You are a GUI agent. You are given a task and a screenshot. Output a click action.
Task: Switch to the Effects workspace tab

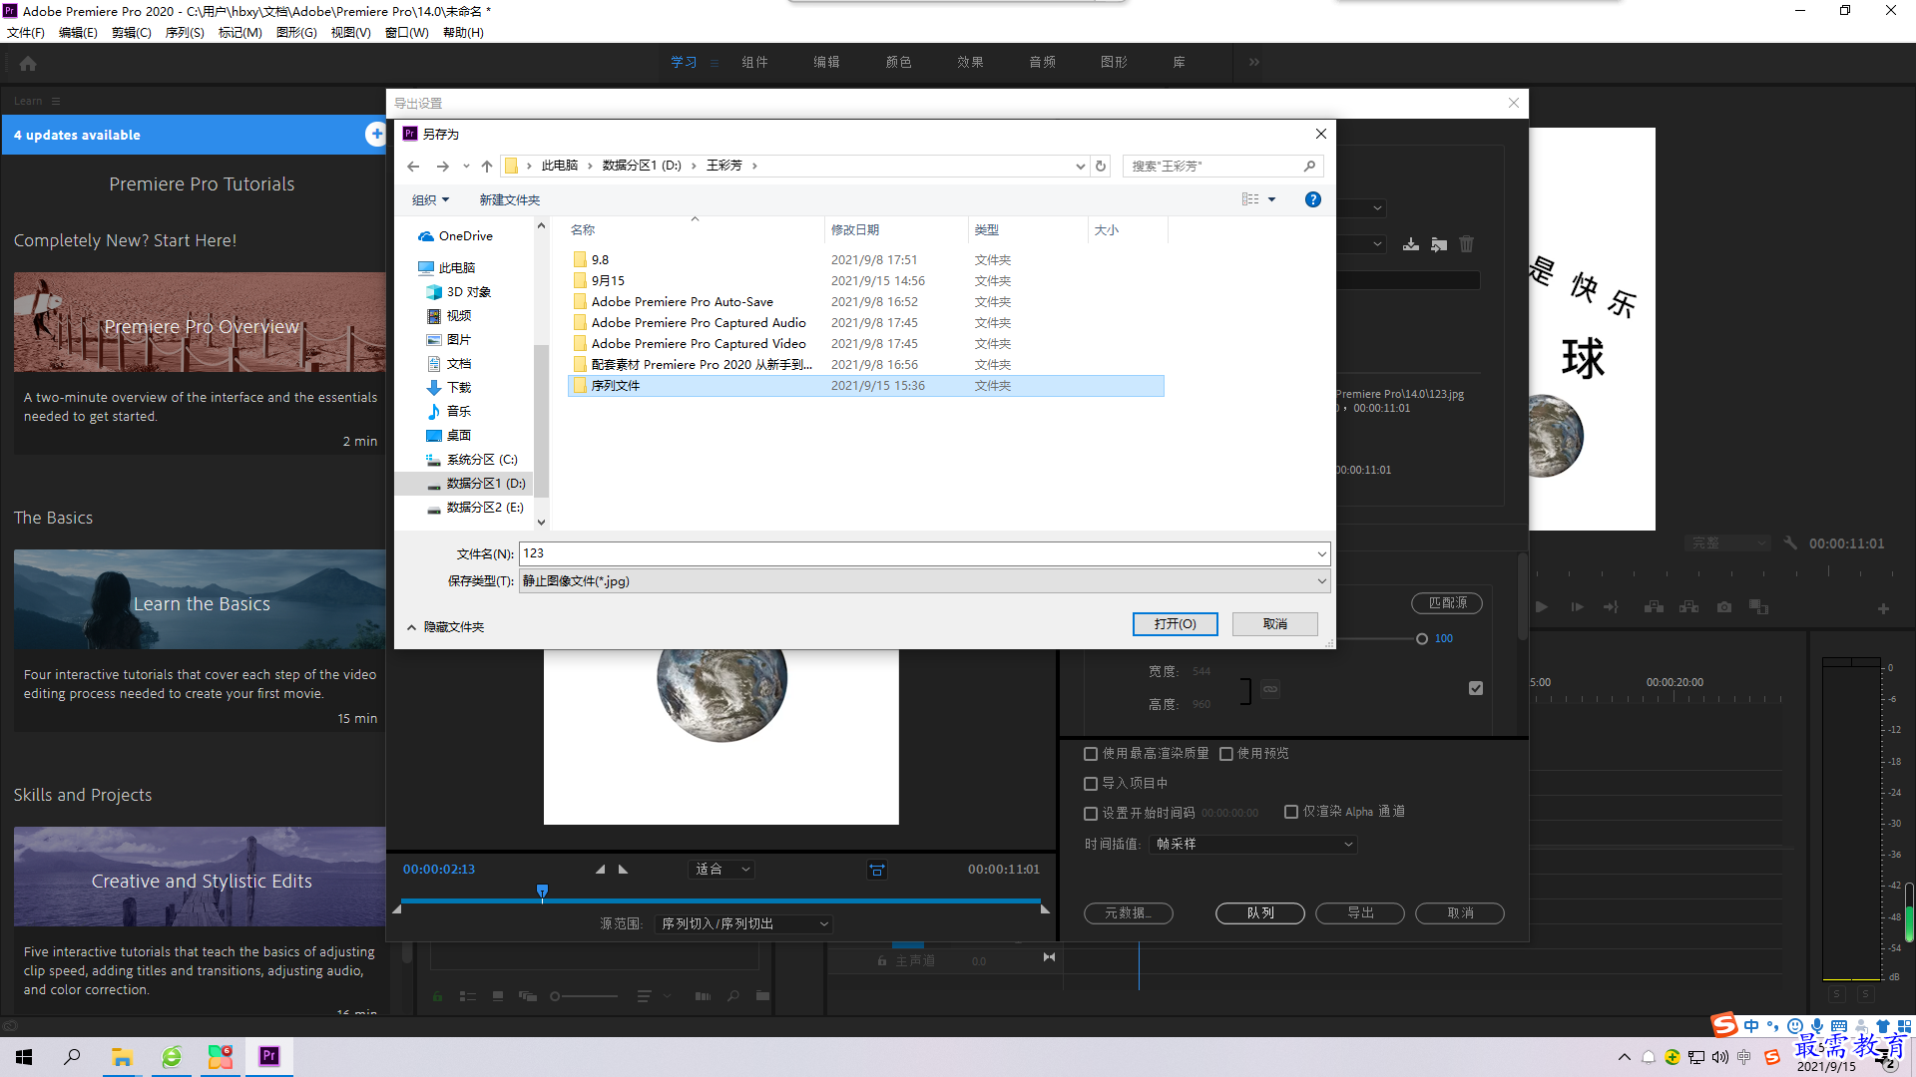click(970, 62)
